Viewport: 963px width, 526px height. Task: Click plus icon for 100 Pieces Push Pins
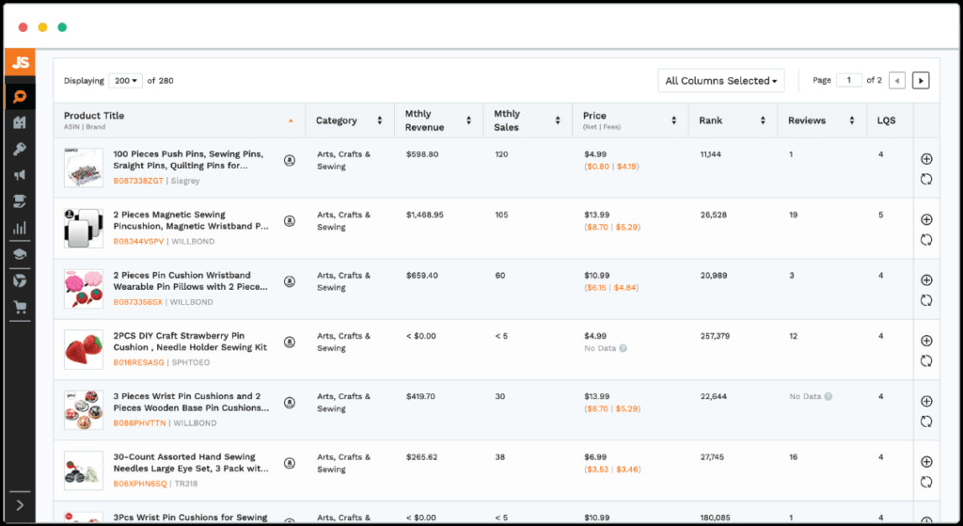pos(926,159)
